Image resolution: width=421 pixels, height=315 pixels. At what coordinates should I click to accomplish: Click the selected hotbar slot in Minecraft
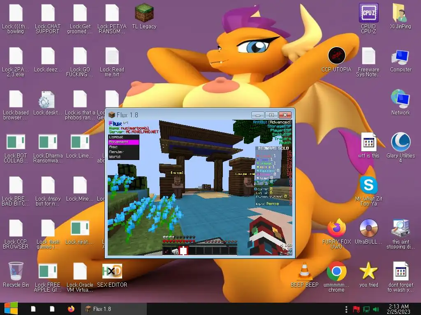[183, 251]
